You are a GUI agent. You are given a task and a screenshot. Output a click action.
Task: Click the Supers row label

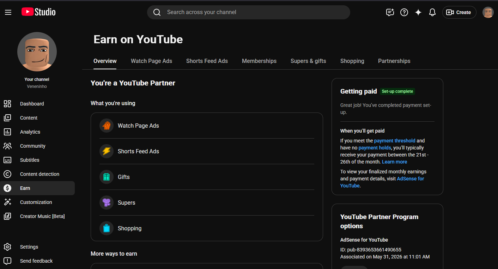[127, 203]
